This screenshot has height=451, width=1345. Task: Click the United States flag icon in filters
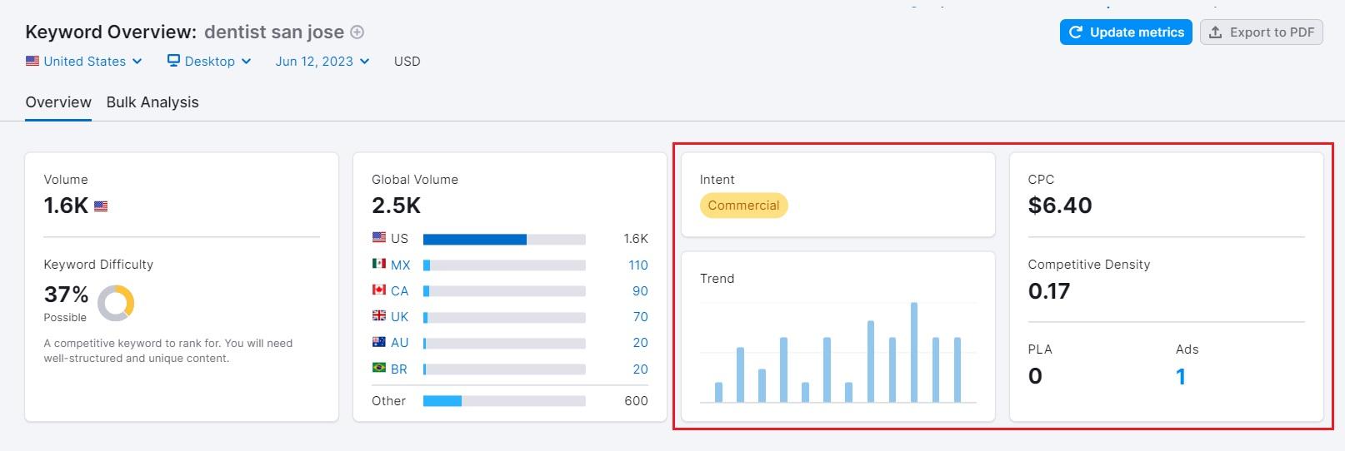(32, 61)
